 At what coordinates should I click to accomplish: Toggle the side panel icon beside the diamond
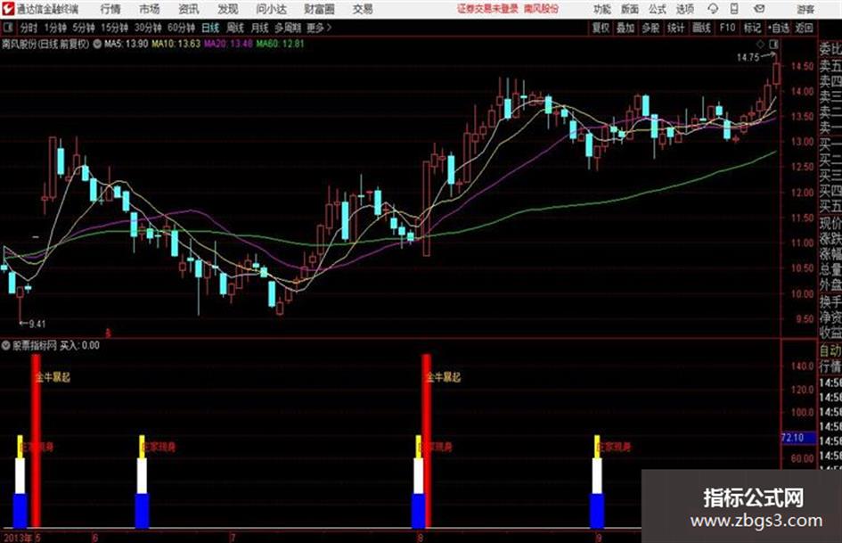pos(773,44)
